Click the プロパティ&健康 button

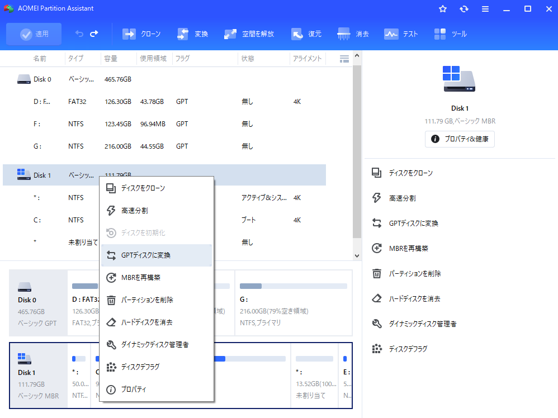tap(460, 139)
